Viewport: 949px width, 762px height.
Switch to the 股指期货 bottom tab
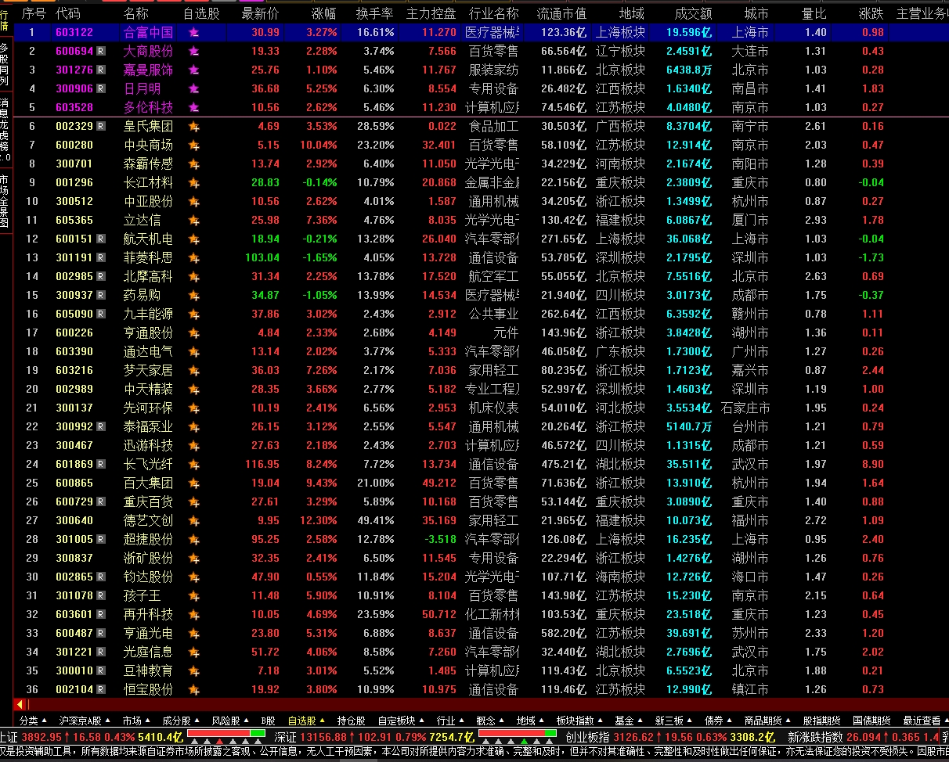click(821, 721)
